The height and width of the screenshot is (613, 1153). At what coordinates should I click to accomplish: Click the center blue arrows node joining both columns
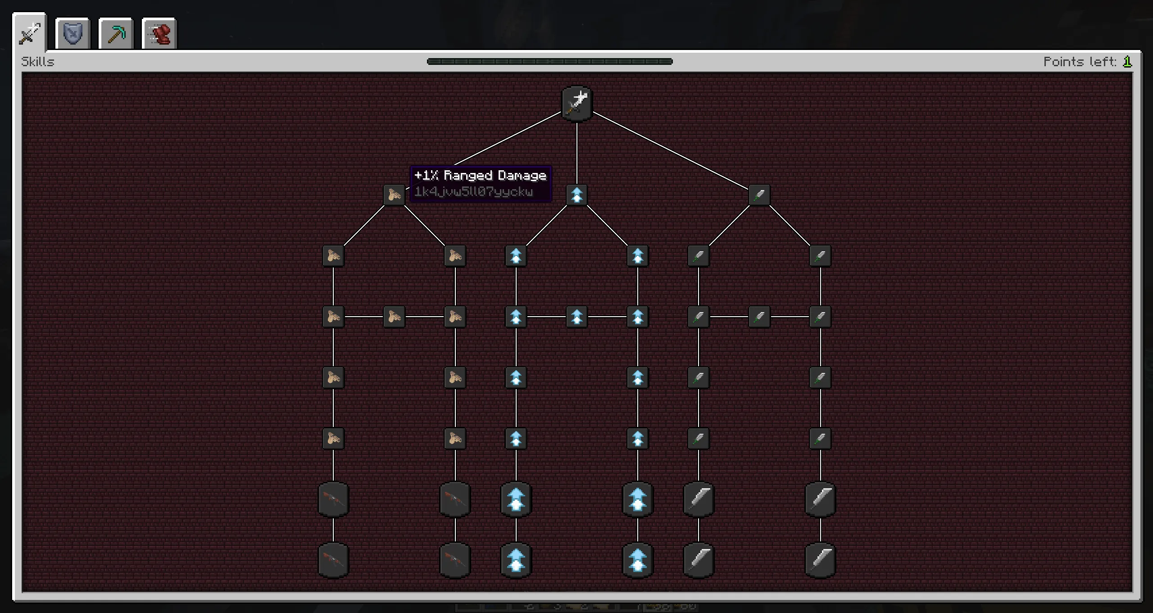pyautogui.click(x=577, y=317)
